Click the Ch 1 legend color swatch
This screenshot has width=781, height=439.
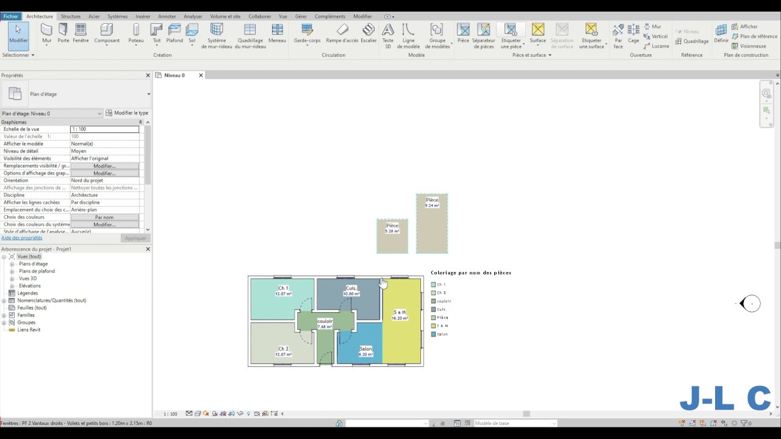pyautogui.click(x=433, y=285)
